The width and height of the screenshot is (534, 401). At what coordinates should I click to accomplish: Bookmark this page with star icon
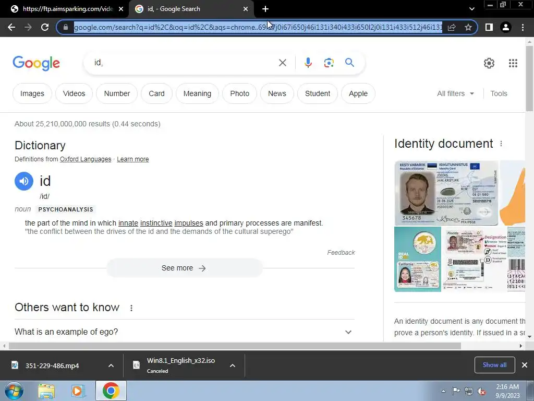pyautogui.click(x=468, y=27)
